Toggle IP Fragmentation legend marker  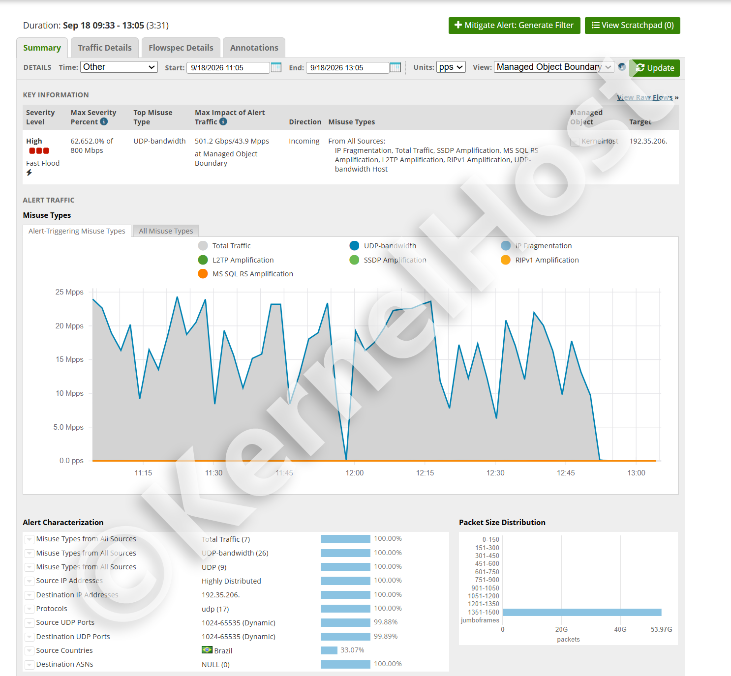click(x=506, y=246)
